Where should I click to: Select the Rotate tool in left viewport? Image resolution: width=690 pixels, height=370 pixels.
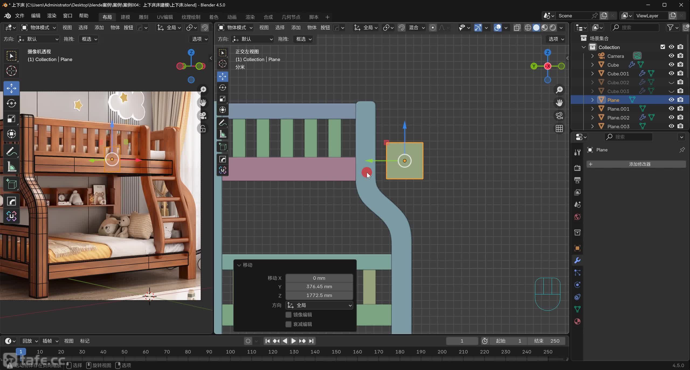tap(11, 103)
